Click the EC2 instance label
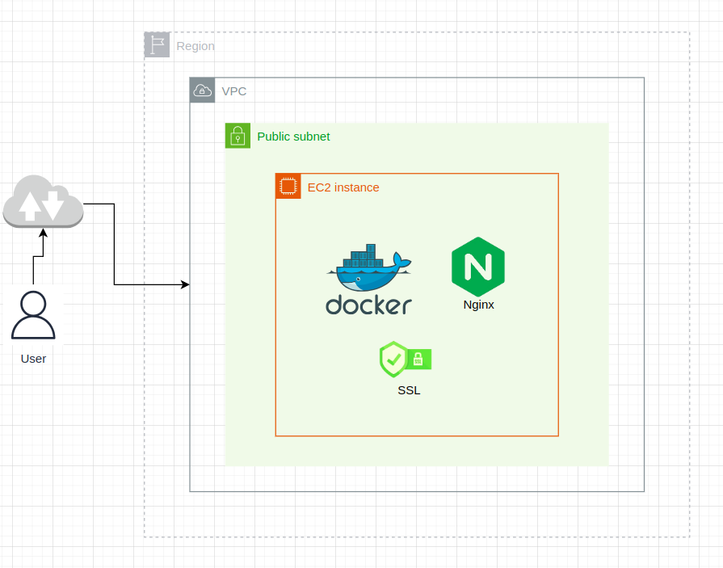723x568 pixels. click(x=343, y=187)
